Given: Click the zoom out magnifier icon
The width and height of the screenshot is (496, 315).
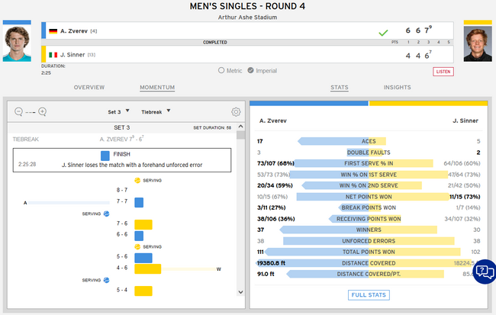Looking at the screenshot, I should click(19, 111).
